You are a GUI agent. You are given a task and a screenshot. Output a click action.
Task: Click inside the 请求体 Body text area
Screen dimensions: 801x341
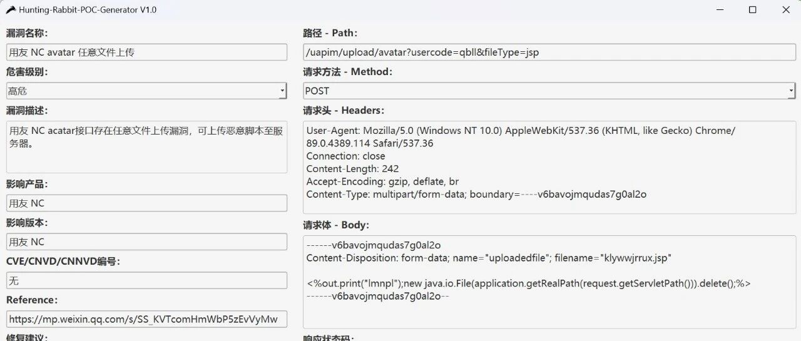pyautogui.click(x=549, y=282)
